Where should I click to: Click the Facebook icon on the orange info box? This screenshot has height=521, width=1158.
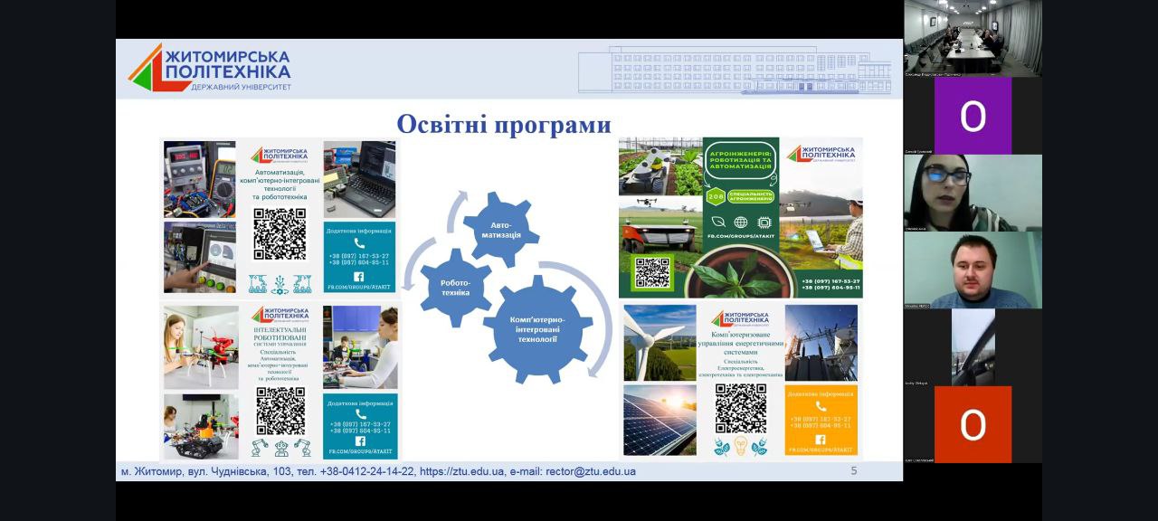pos(821,439)
